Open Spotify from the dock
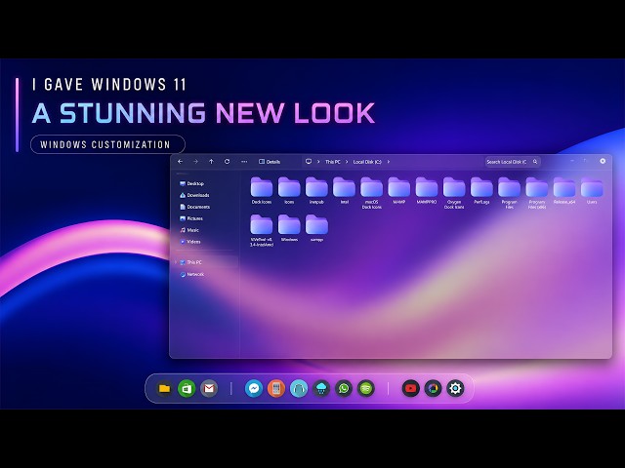625x468 pixels. (366, 388)
